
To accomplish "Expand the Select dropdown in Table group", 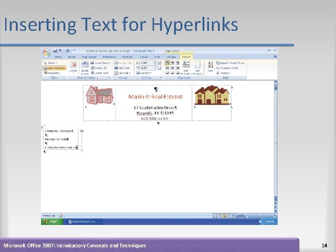I will point(50,63).
